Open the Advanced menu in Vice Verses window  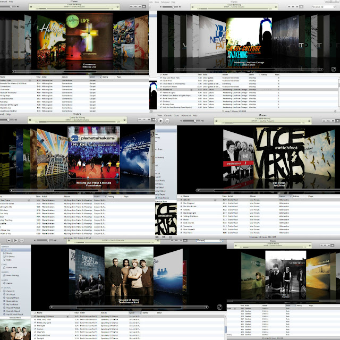tap(186, 115)
